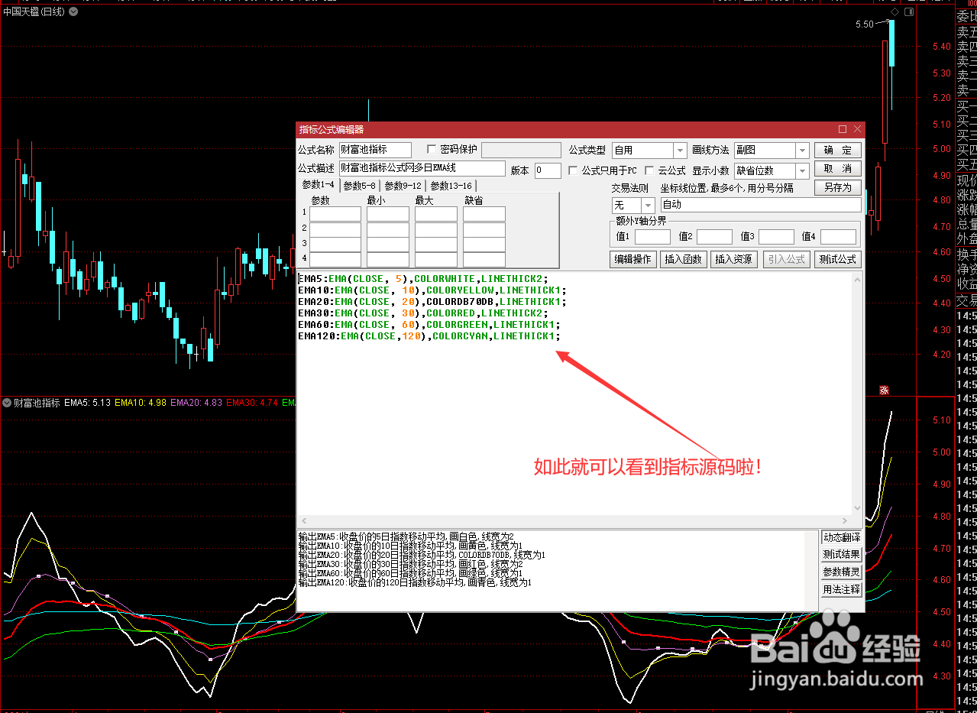
Task: Close the 指标公式编辑器 dialog
Action: pos(857,129)
